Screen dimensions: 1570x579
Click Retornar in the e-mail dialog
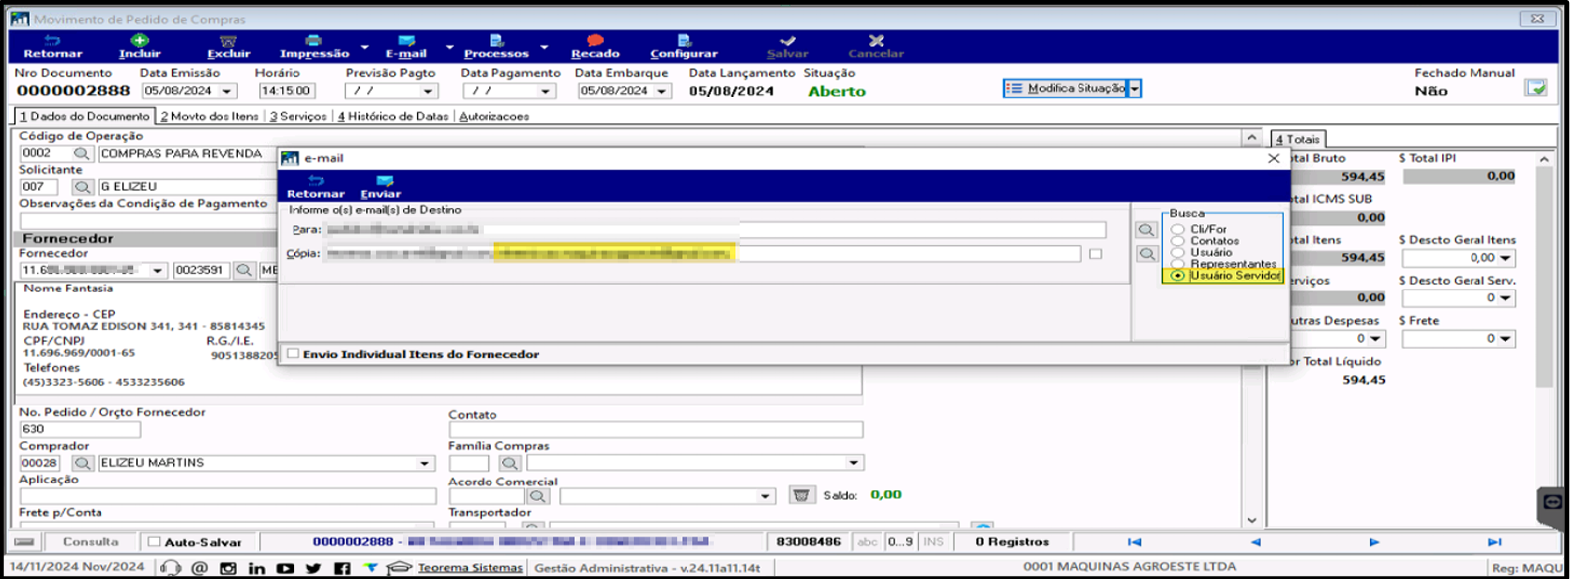[315, 187]
